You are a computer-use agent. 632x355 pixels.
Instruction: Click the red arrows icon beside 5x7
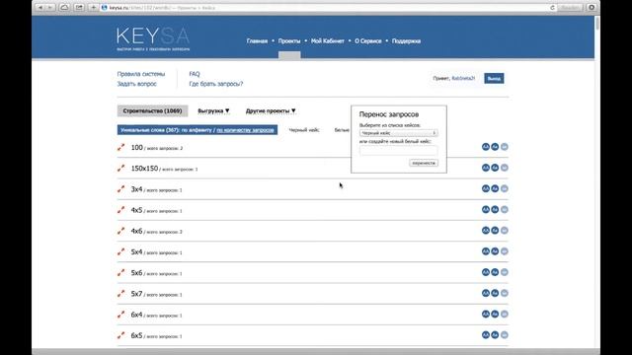120,294
